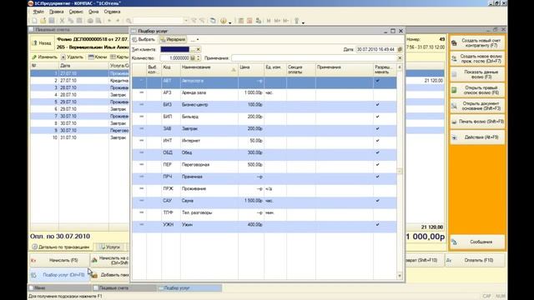The image size is (534, 300).
Task: Click the Search magnifier icon in main toolbar
Action: pyautogui.click(x=128, y=21)
